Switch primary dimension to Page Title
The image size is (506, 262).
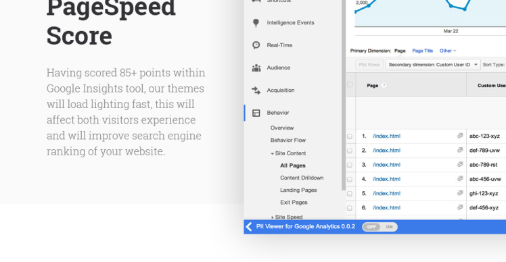(422, 51)
